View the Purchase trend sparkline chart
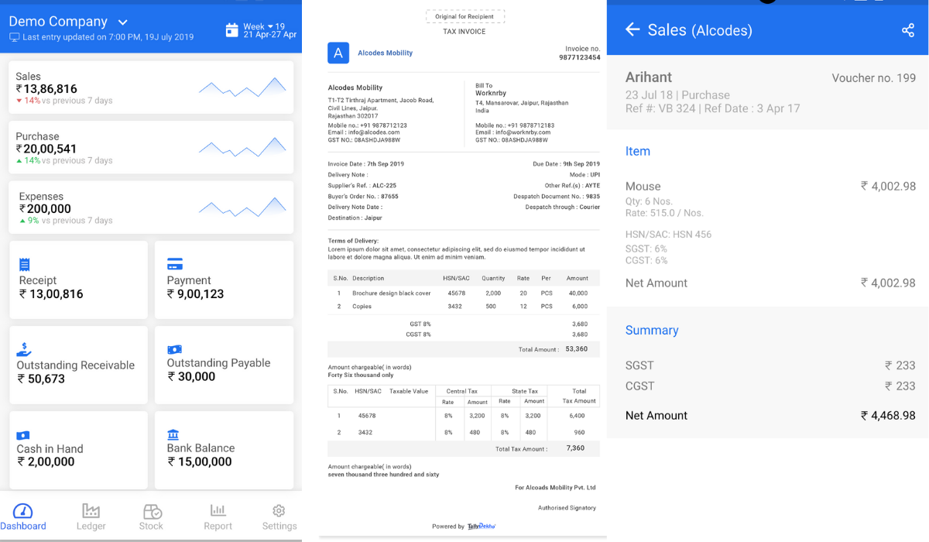929x542 pixels. point(242,146)
